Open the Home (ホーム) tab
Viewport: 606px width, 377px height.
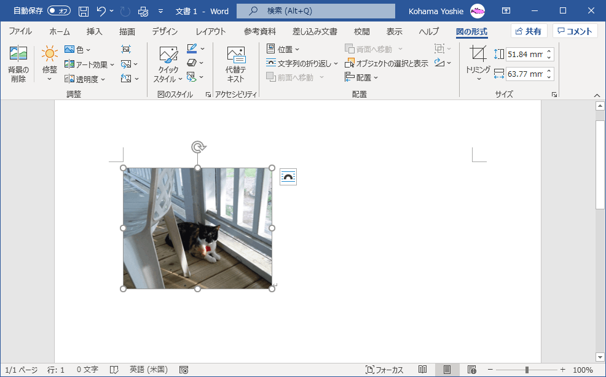coord(60,32)
